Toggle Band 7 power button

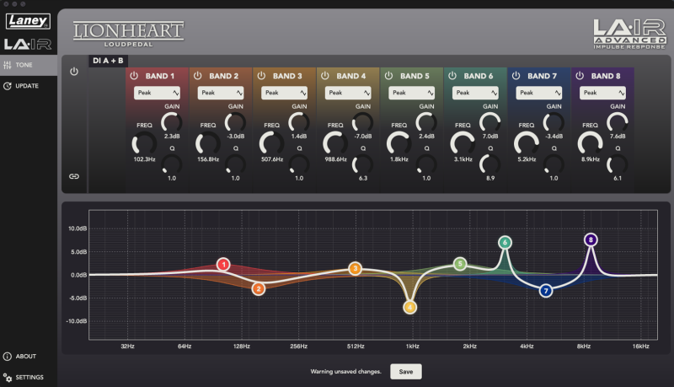coord(516,76)
